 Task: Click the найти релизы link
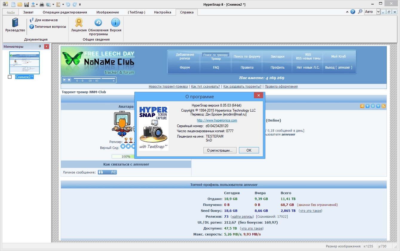pos(242,216)
